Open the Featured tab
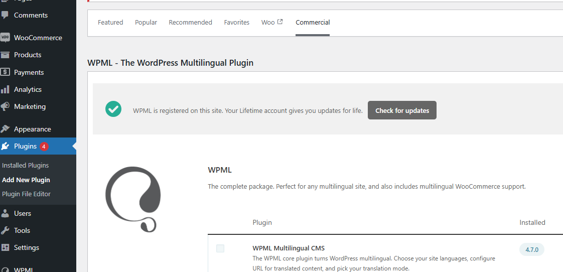Viewport: 563px width, 272px height. (x=110, y=22)
